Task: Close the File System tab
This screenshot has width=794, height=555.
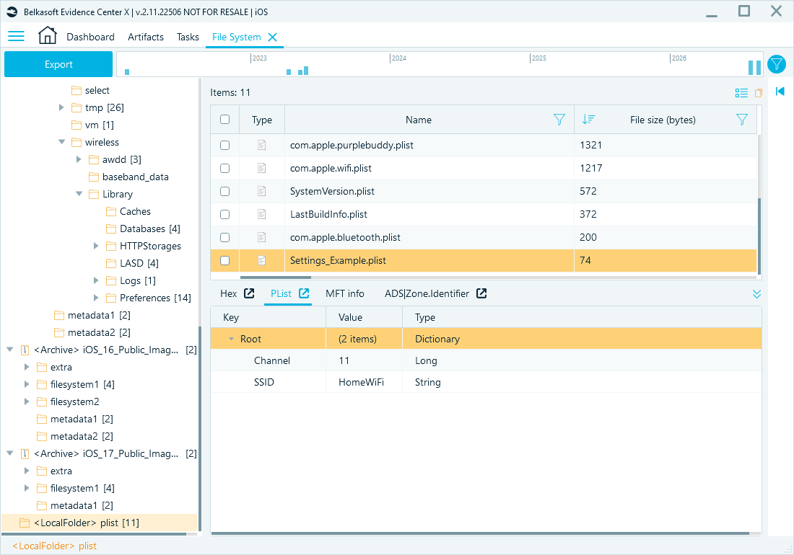Action: coord(272,37)
